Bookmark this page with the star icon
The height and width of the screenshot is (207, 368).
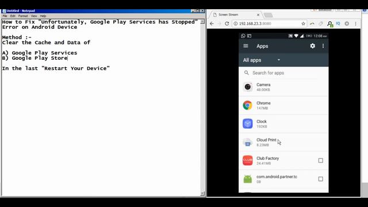303,24
